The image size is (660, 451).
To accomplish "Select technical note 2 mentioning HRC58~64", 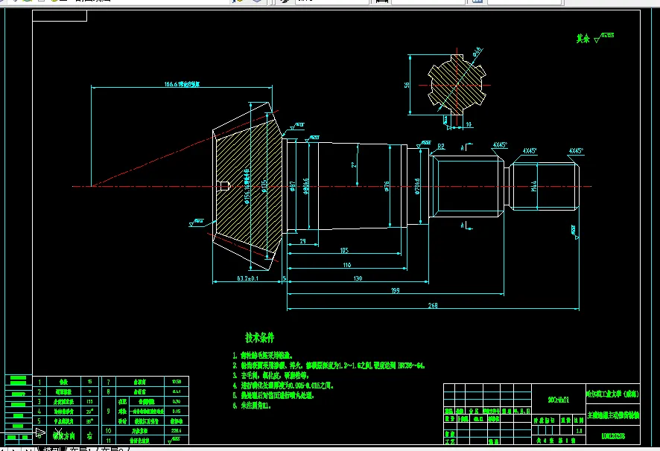I will [x=329, y=365].
